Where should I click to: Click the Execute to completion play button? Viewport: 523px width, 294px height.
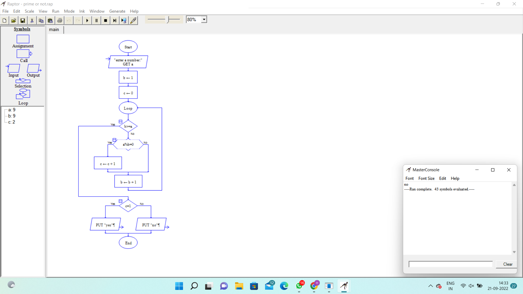(87, 20)
